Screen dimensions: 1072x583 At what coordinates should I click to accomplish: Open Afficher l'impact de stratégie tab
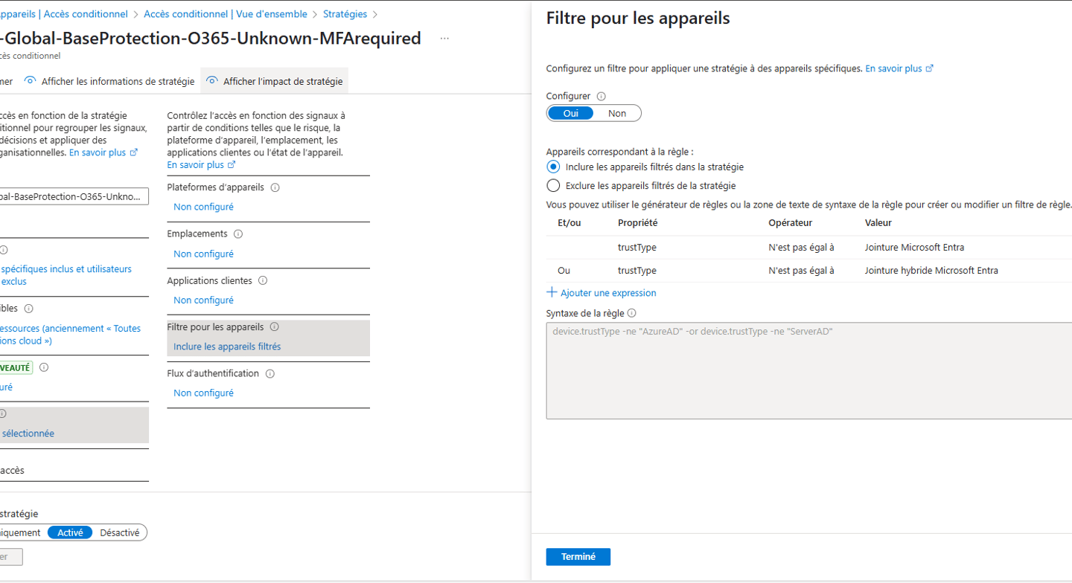(x=275, y=81)
